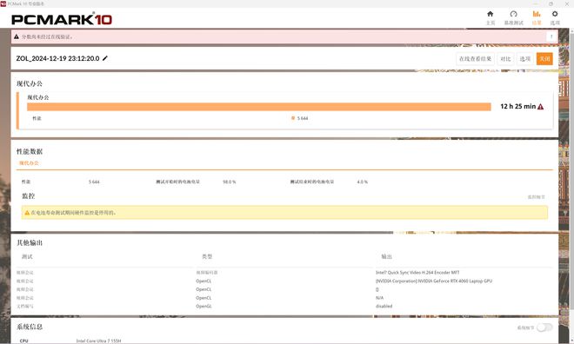574x344 pixels.
Task: Open the 结果 results bar-chart icon
Action: (x=537, y=14)
